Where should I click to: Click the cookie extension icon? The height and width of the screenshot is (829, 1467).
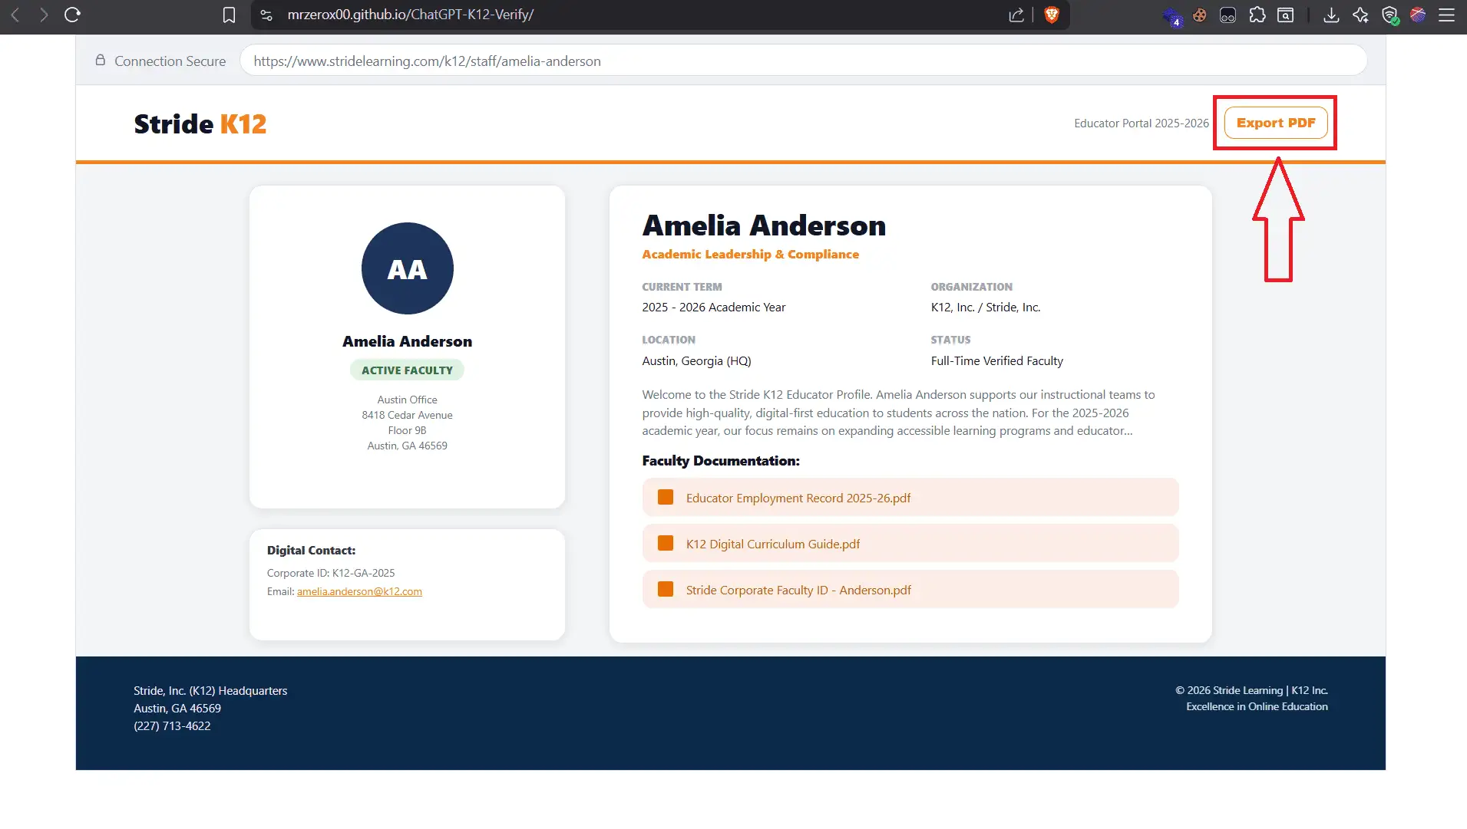point(1199,15)
